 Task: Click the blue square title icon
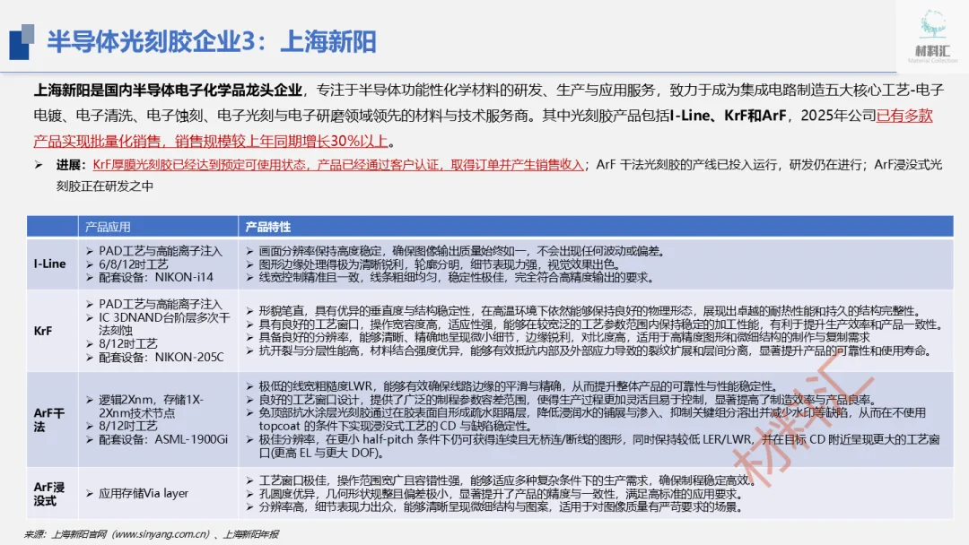pos(22,41)
